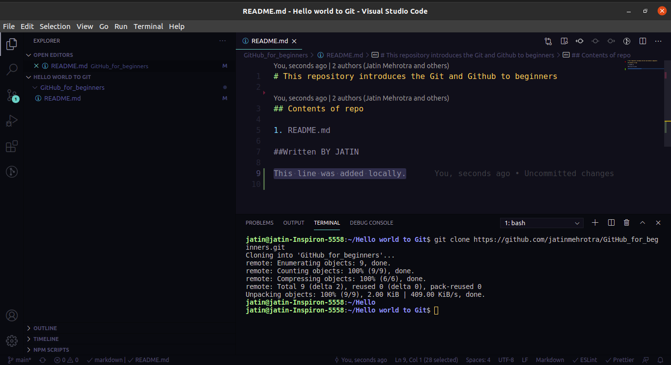Switch to the Output panel tab
This screenshot has width=671, height=365.
coord(294,223)
